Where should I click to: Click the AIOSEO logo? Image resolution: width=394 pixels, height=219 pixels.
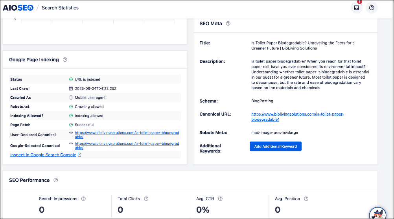[18, 8]
